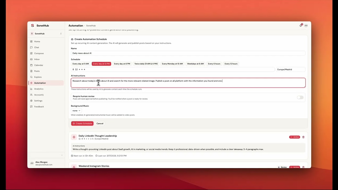Open Chat via its speech bubble icon
Screen dimensions: 338x190
(31, 47)
